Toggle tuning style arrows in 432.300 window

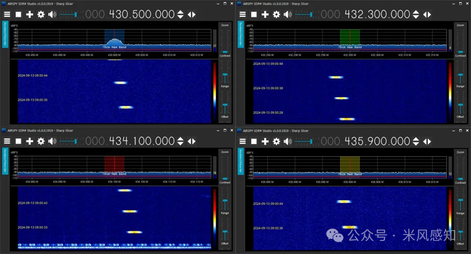pyautogui.click(x=427, y=14)
